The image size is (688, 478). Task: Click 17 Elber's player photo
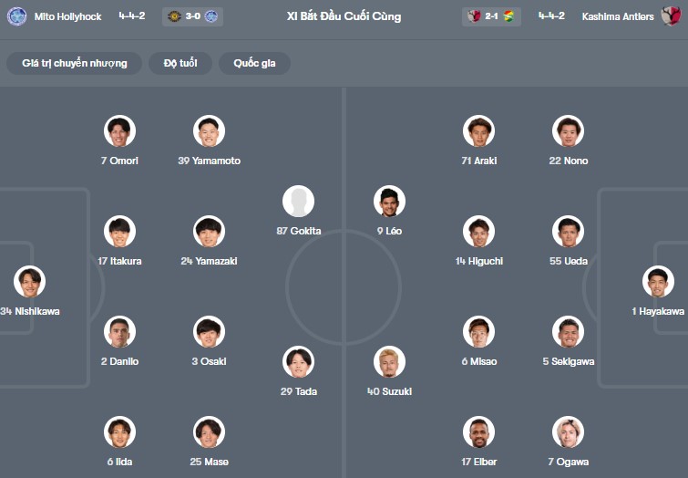tap(478, 432)
